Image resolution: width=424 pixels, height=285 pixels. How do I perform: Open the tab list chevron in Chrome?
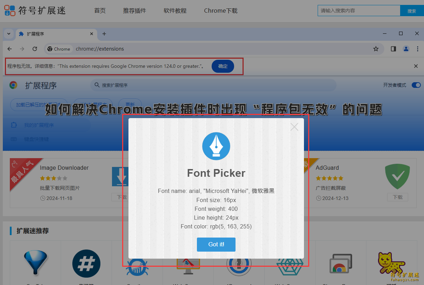coord(9,34)
